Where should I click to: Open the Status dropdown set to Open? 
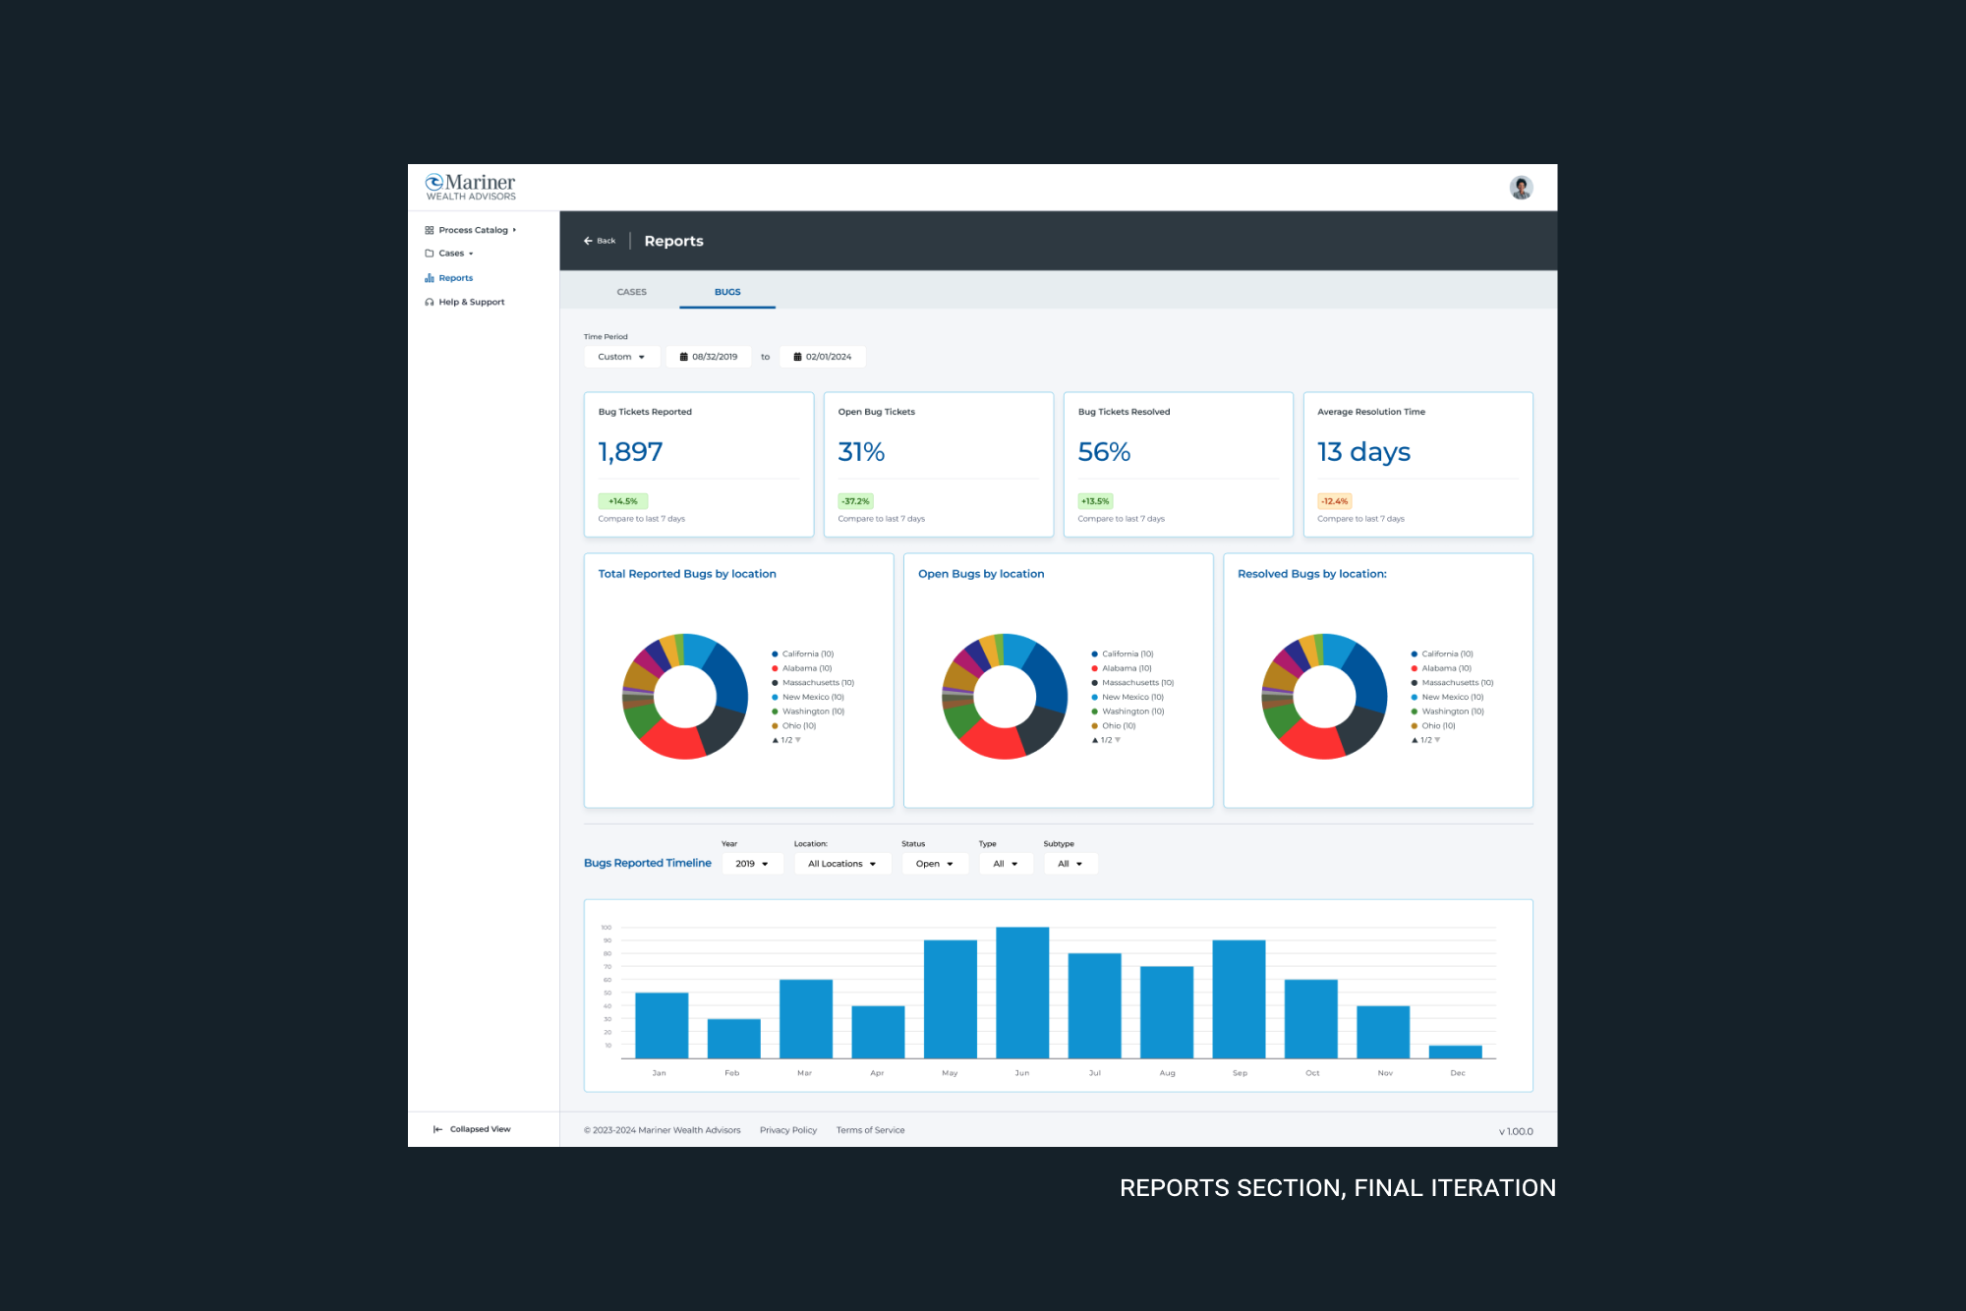(x=934, y=864)
